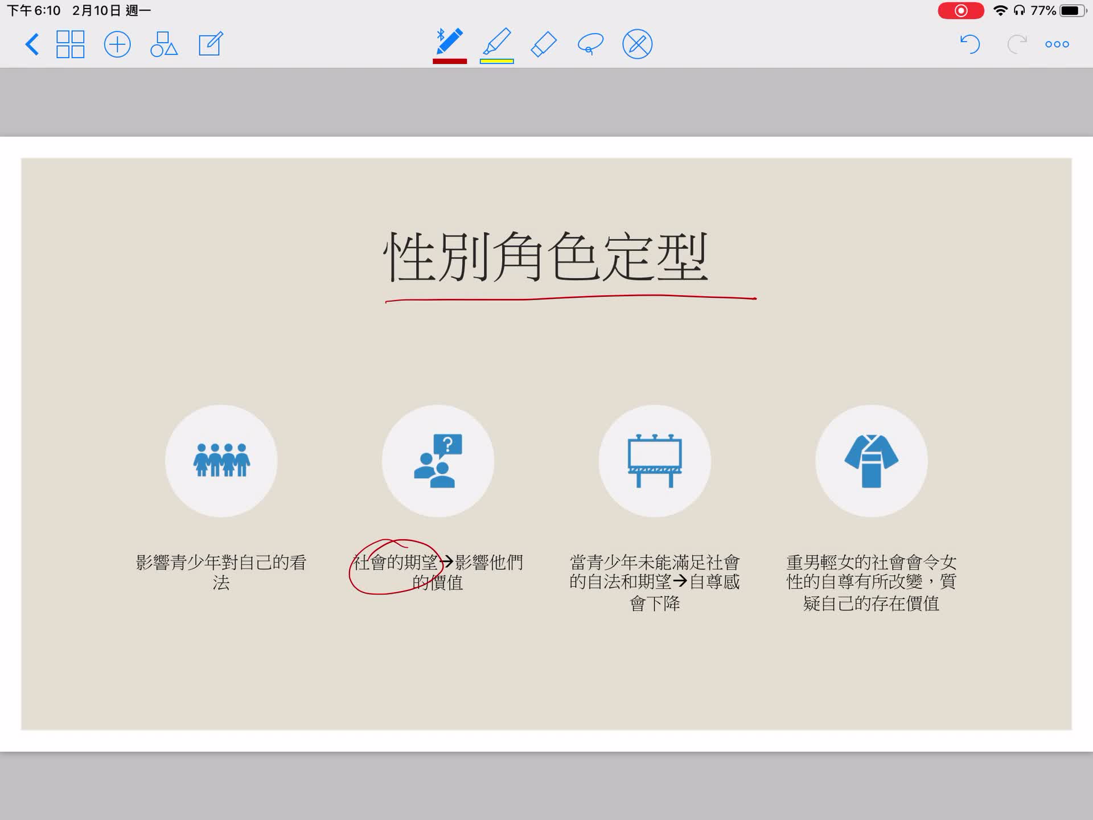Enable read-only mode with crossed pen icon
This screenshot has width=1093, height=820.
[636, 43]
